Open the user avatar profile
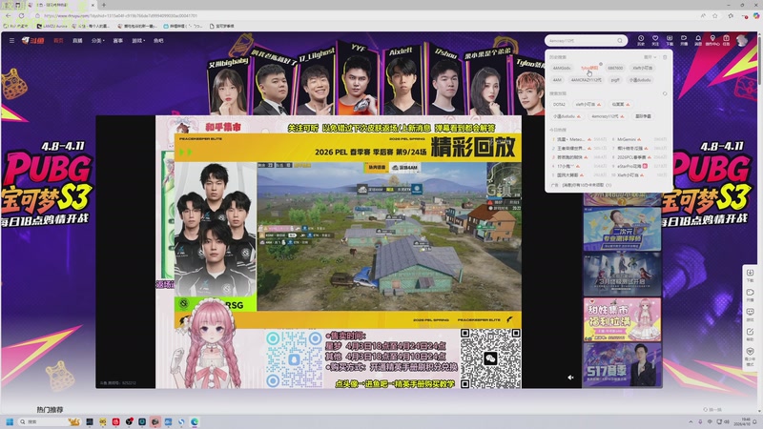 tap(742, 40)
